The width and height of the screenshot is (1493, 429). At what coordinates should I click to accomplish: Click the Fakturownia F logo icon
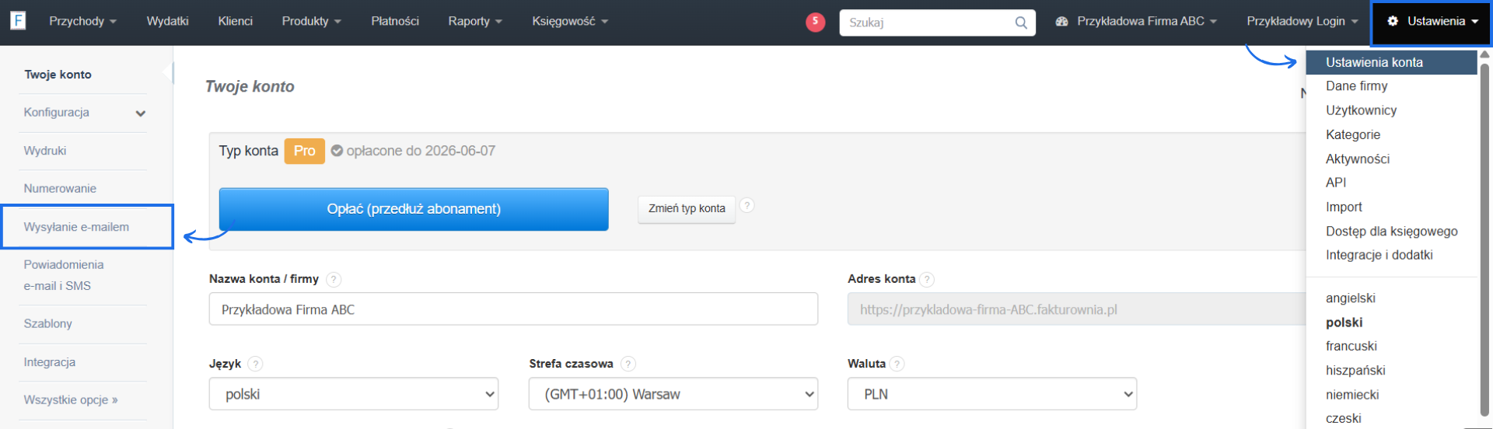(18, 20)
